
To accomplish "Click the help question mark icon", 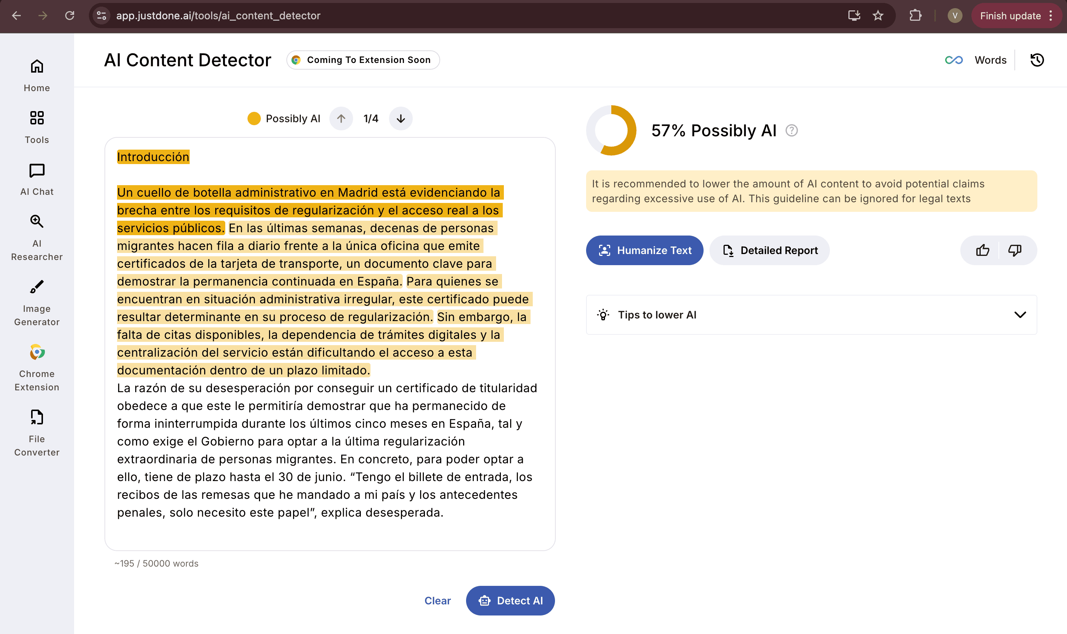I will [x=791, y=131].
